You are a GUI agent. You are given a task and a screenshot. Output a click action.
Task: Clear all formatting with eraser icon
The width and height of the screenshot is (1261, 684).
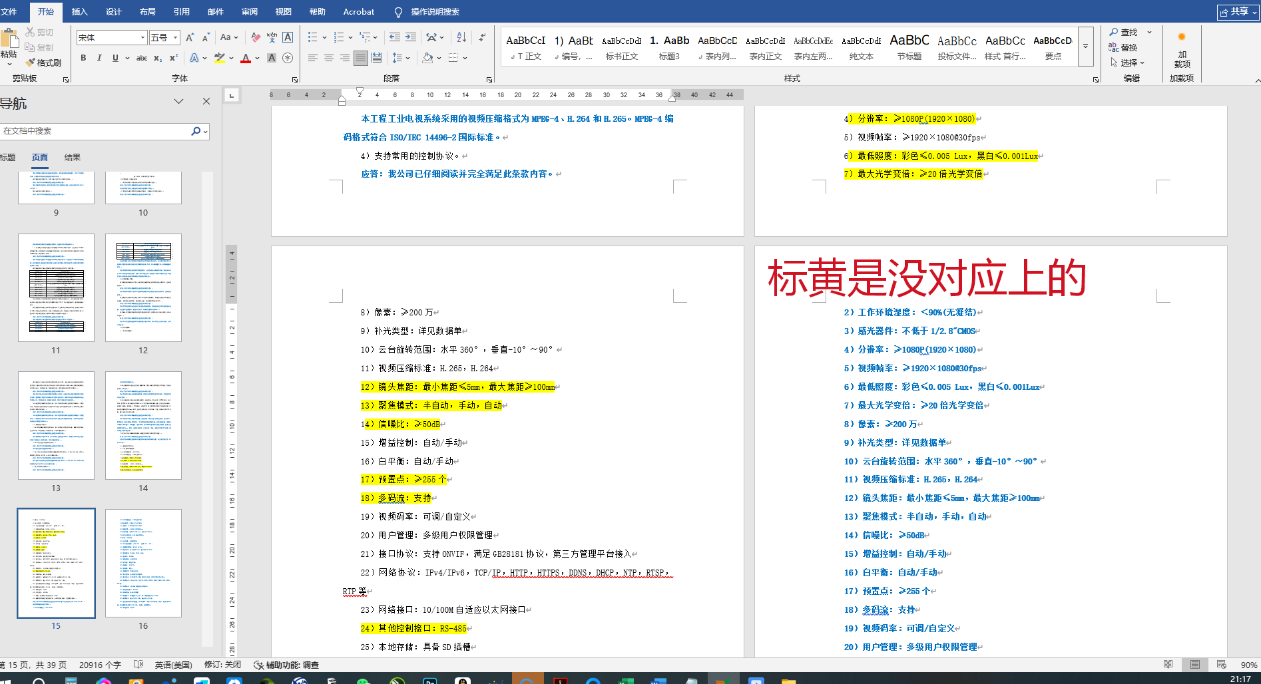(x=256, y=37)
